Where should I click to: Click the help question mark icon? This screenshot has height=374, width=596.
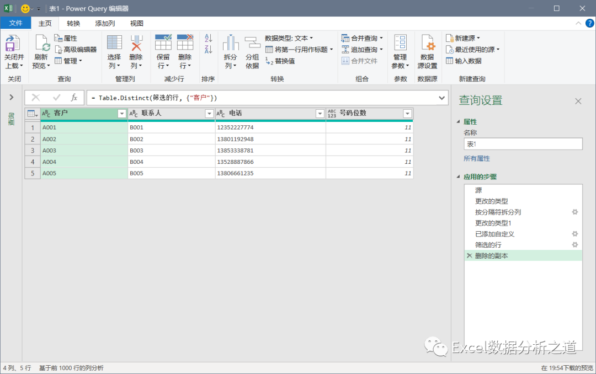(589, 23)
